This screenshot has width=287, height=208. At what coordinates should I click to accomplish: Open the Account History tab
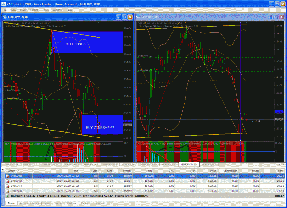[x=29, y=203]
